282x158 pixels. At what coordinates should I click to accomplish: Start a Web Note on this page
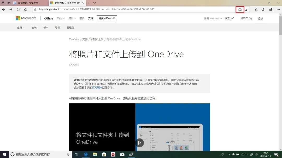click(263, 9)
